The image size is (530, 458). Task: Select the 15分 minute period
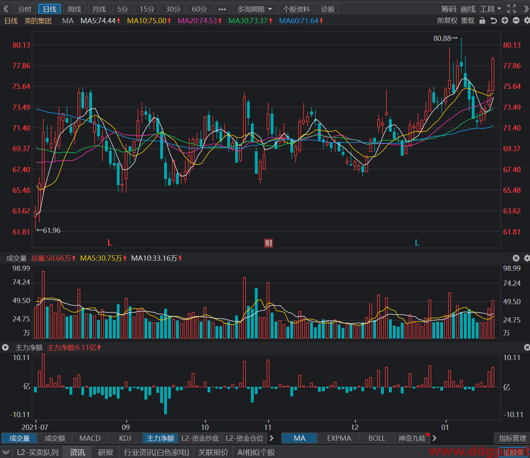[147, 9]
